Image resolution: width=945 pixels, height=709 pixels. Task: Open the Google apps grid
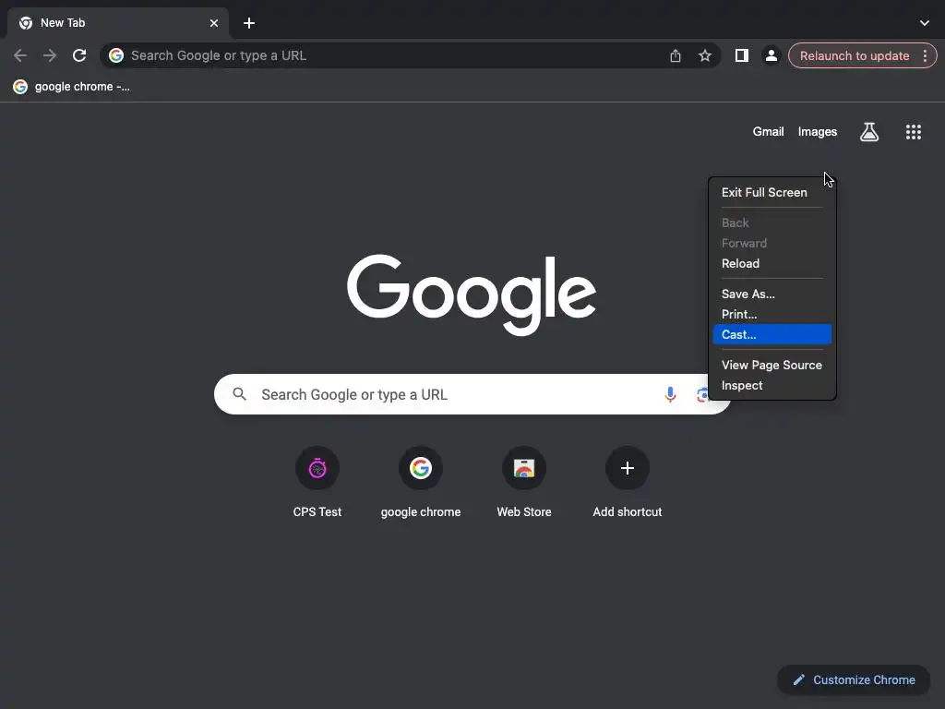point(913,131)
